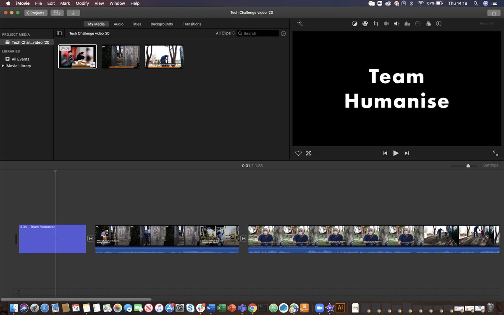Open the color balance adjustment
This screenshot has height=315, width=504.
coord(354,24)
